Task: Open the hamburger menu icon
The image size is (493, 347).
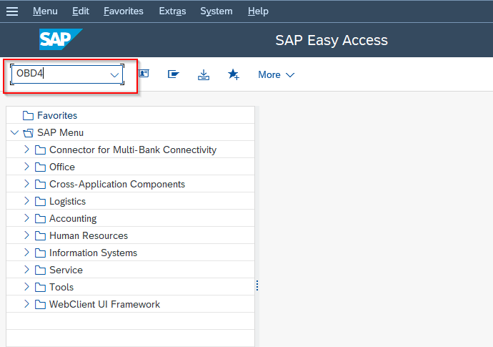Action: pyautogui.click(x=12, y=11)
